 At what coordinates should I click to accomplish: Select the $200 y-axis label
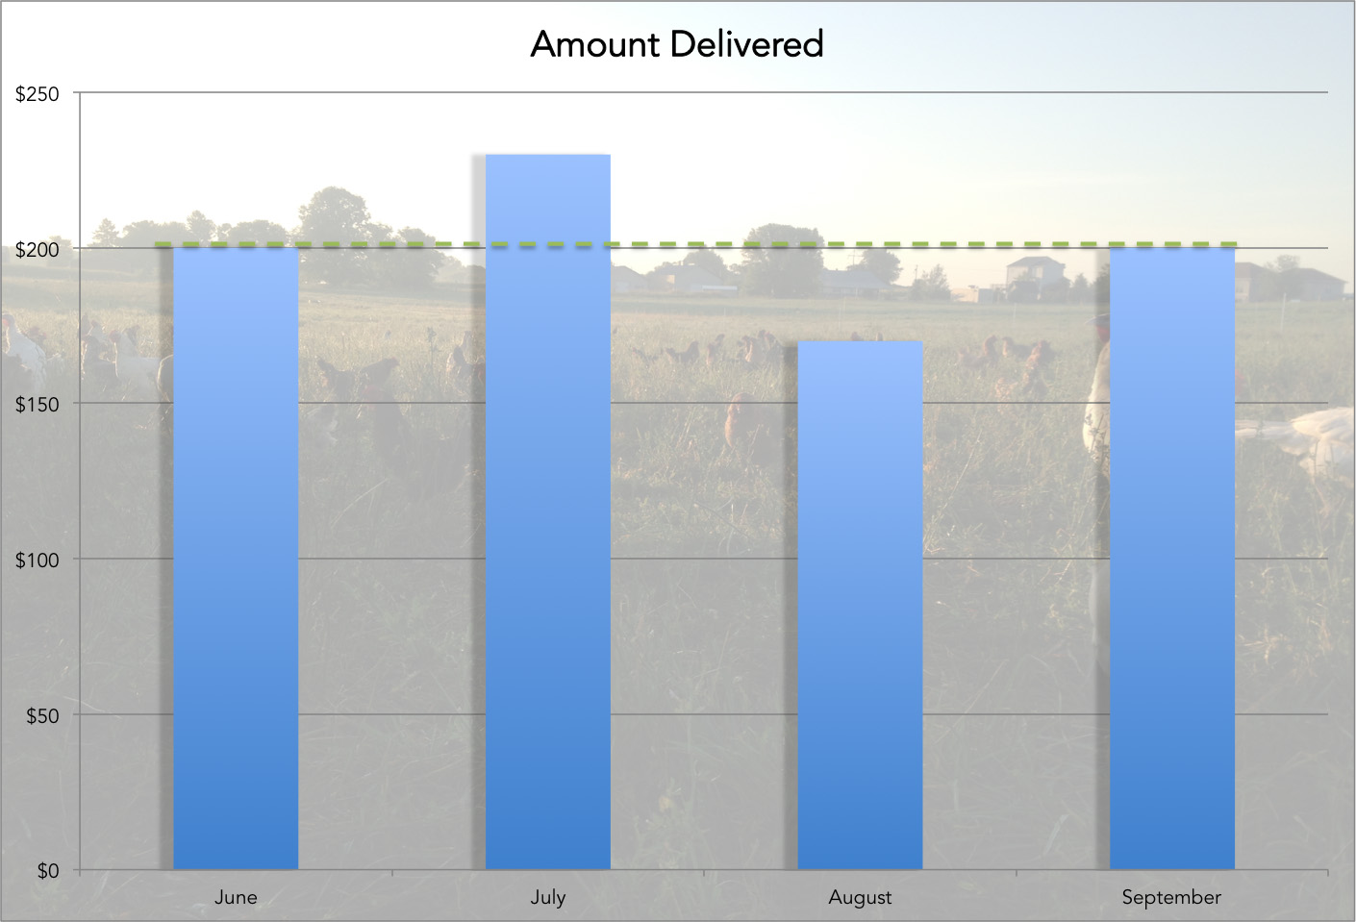point(38,250)
